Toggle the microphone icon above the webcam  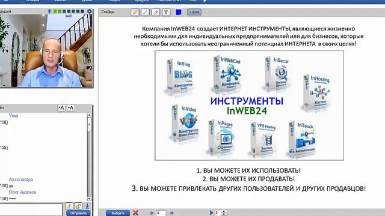pyautogui.click(x=49, y=11)
